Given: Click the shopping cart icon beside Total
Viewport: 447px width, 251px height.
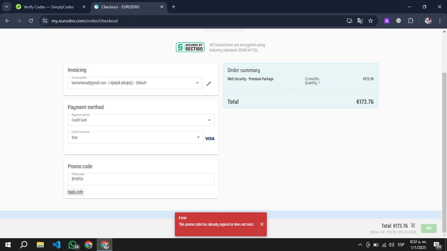Looking at the screenshot, I should point(413,225).
